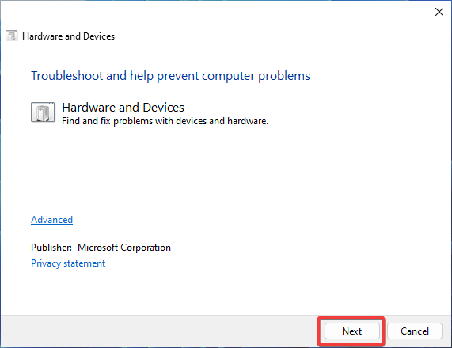View Microsoft's privacy statement

68,263
